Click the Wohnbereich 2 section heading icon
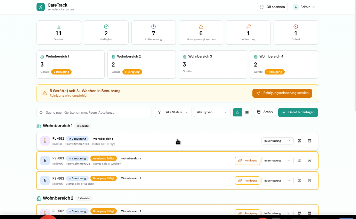 pos(39,199)
